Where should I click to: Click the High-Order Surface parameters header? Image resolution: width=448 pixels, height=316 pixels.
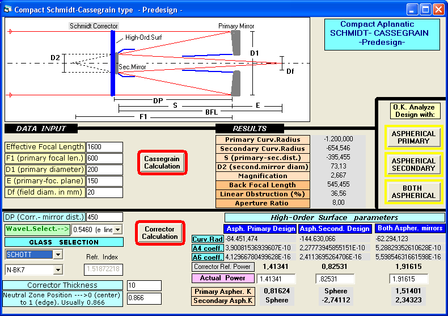click(335, 217)
